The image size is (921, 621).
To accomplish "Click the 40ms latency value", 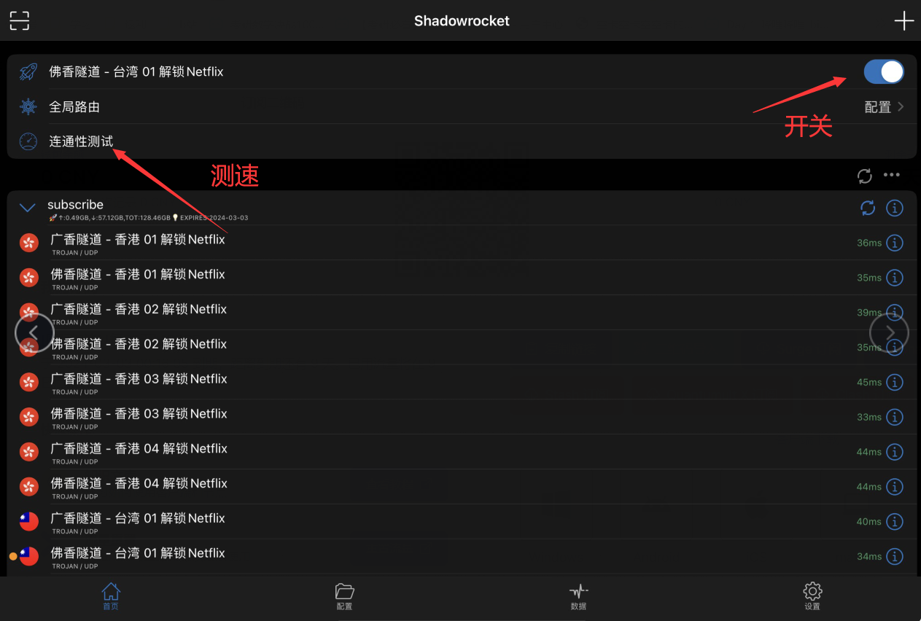I will click(x=869, y=521).
